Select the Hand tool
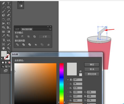 3,48
